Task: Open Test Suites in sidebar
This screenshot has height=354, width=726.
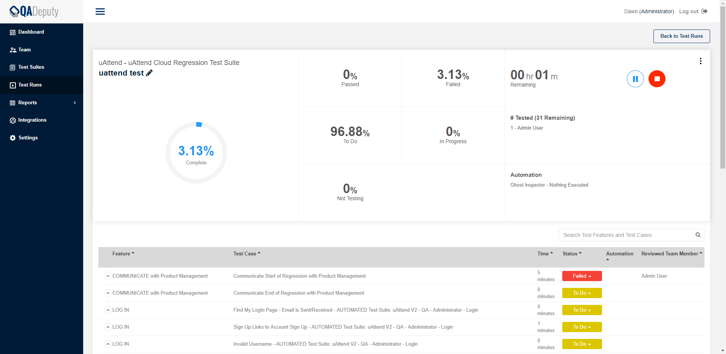Action: pos(42,67)
